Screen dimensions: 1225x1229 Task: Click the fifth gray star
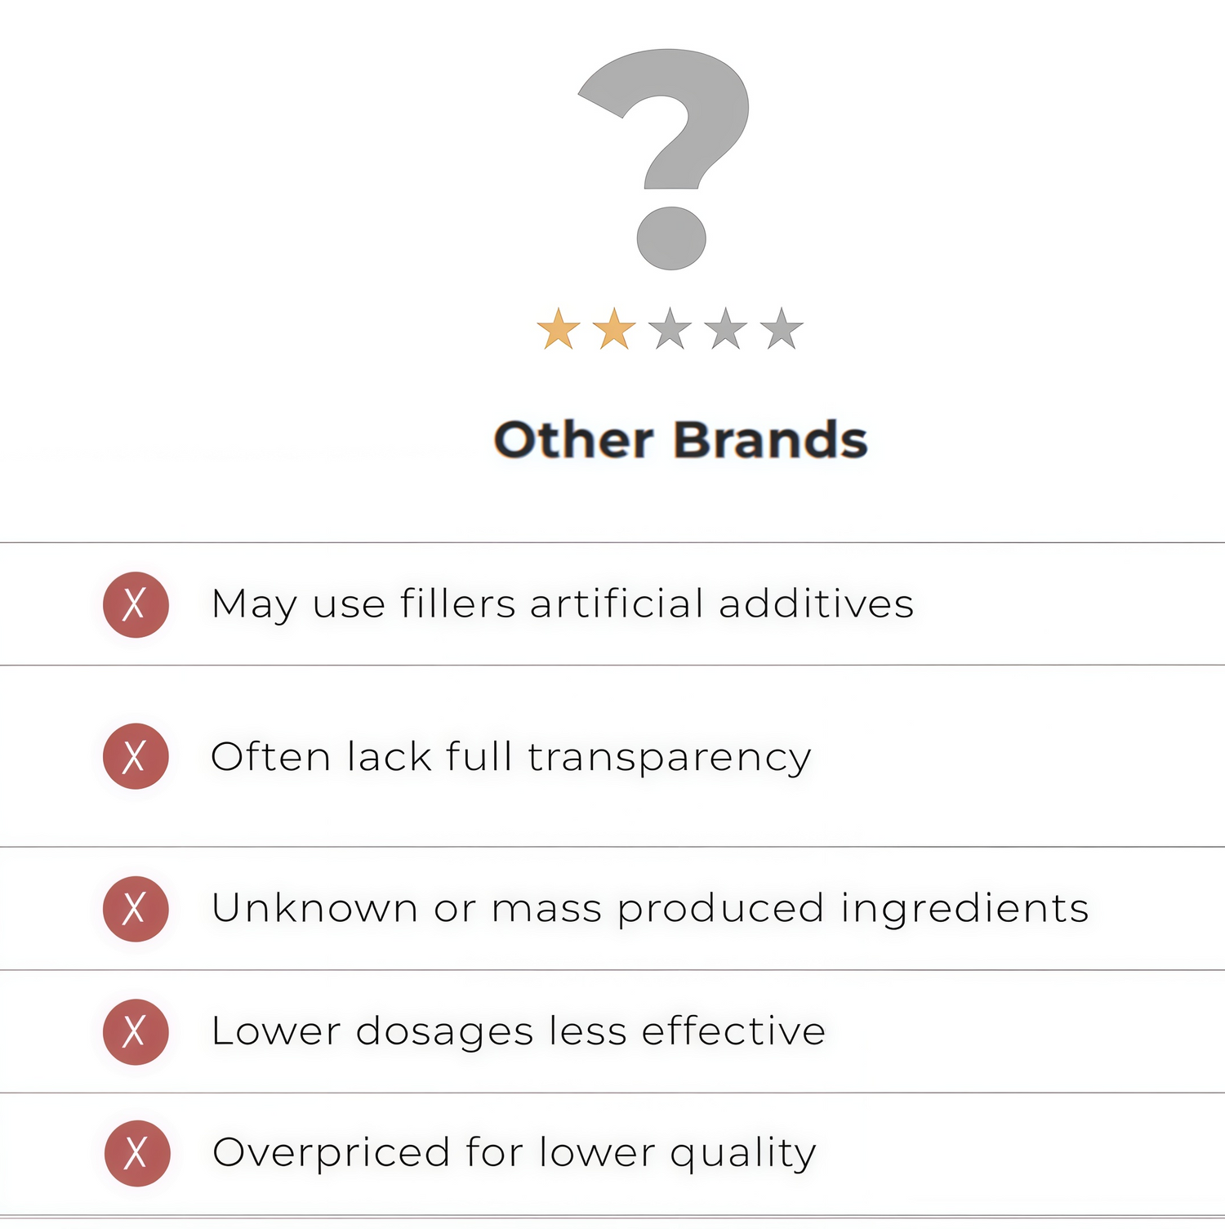[x=782, y=330]
